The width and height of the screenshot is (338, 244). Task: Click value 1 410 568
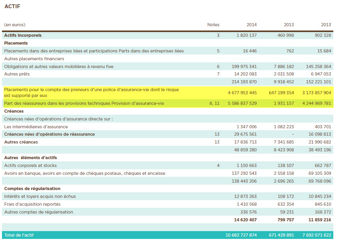pyautogui.click(x=247, y=204)
